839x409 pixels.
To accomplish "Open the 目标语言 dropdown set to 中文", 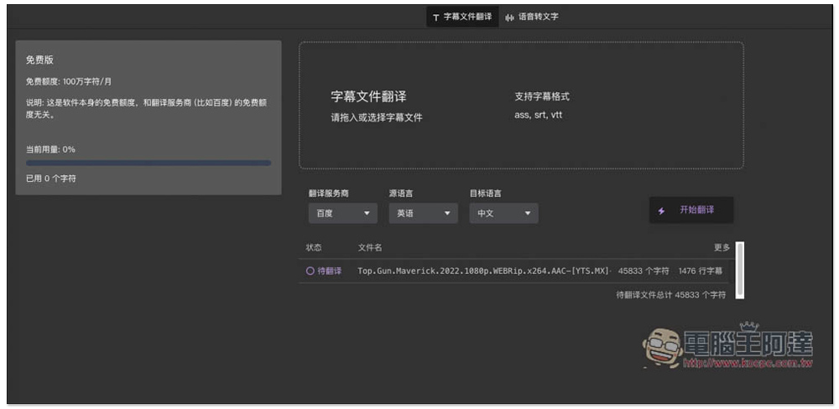I will 503,214.
